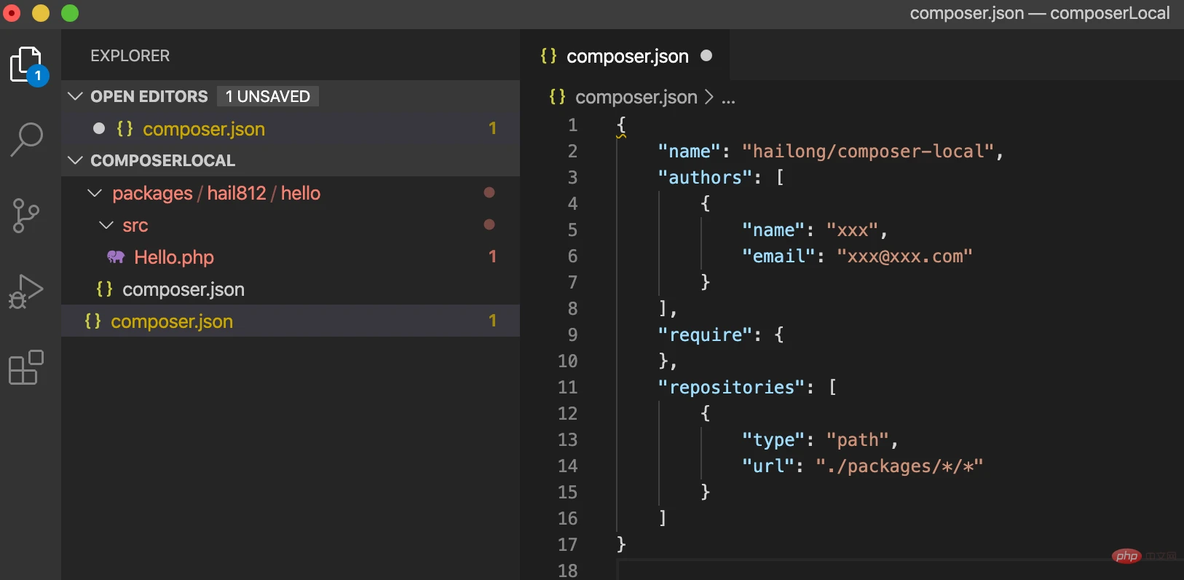Image resolution: width=1184 pixels, height=580 pixels.
Task: Open the Search view icon
Action: tap(27, 139)
